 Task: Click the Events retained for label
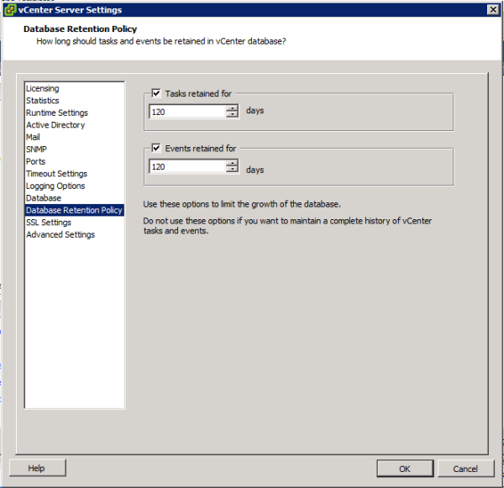click(201, 149)
